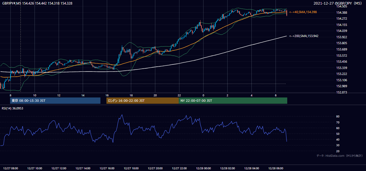
Task: Click the 12/27 12:00 date label
Action: [x=59, y=168]
